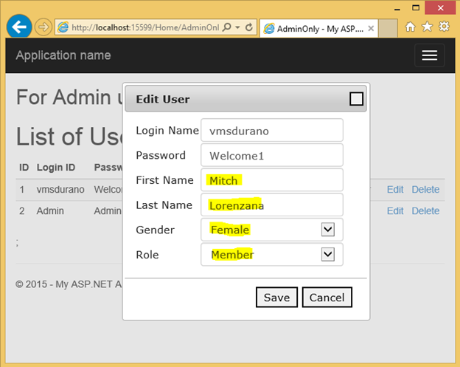Click the Delete link for Admin row
This screenshot has height=367, width=460.
[425, 211]
